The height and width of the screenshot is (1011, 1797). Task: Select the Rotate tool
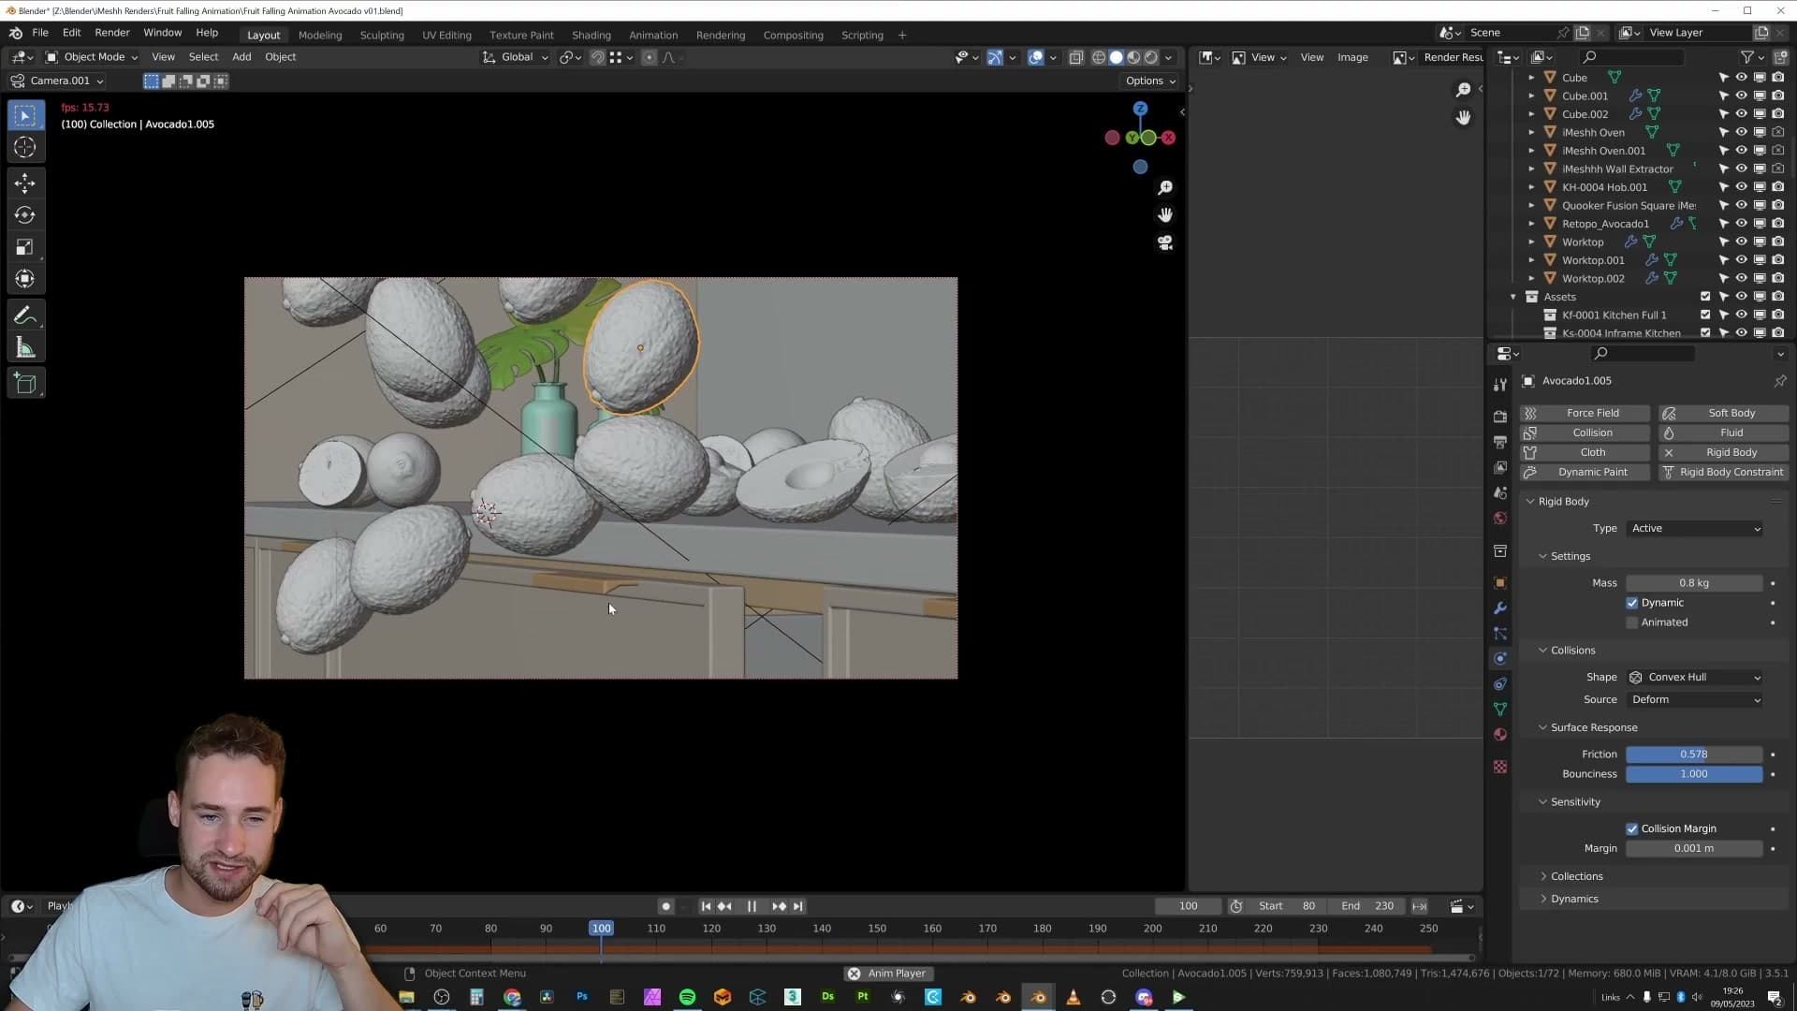pyautogui.click(x=25, y=215)
